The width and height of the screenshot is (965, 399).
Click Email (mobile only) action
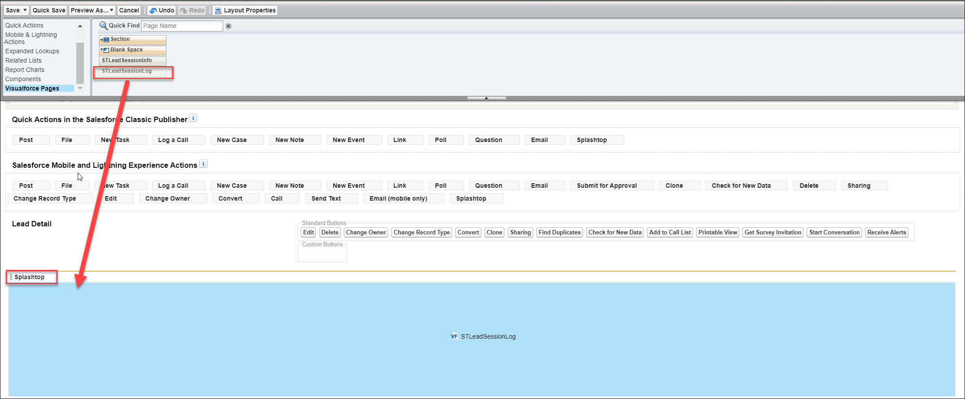404,198
